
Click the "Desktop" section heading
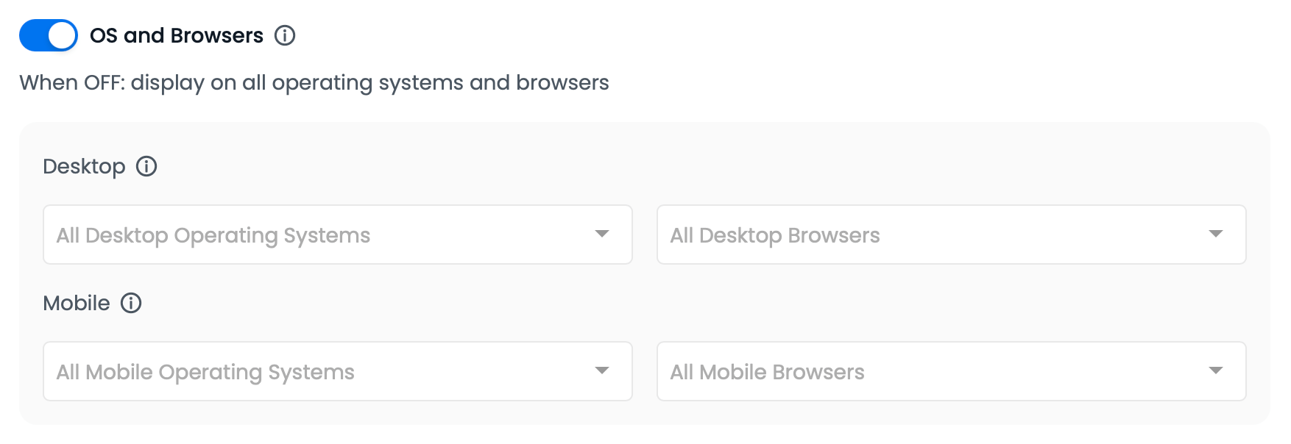click(84, 166)
